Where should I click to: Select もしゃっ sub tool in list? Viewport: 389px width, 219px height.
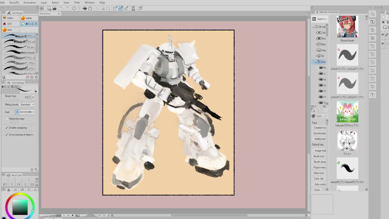point(19,47)
